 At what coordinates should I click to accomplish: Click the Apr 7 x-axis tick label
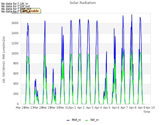[x=124, y=108]
